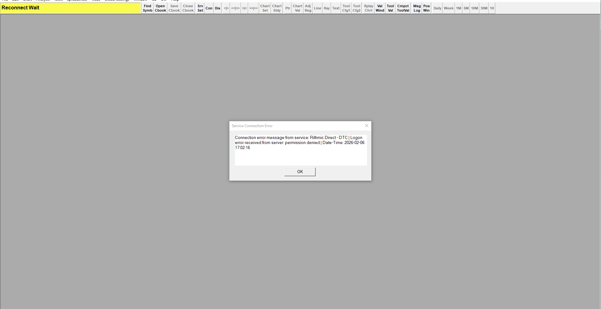Image resolution: width=601 pixels, height=309 pixels.
Task: Open a chartbook with Open Cbook
Action: tap(160, 8)
